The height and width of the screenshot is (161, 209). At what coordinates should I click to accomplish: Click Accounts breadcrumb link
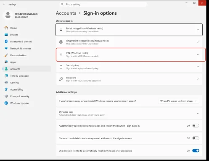66,13
